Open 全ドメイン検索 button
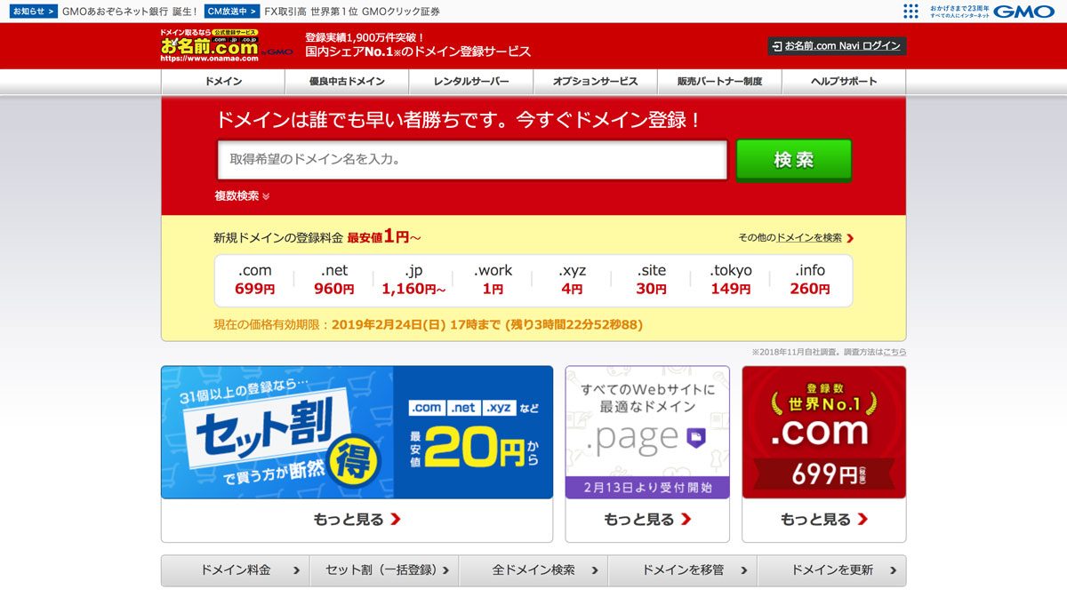This screenshot has height=605, width=1067. pos(533,570)
